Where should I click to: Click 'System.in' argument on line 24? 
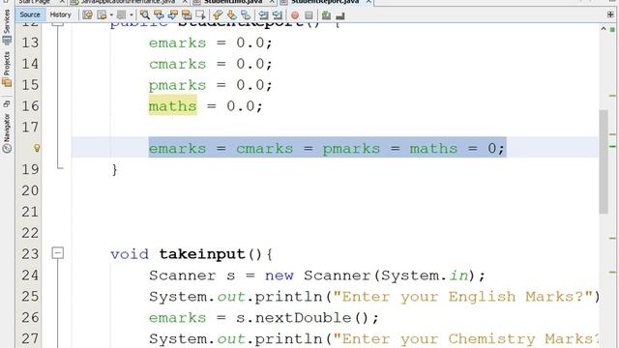tap(425, 275)
